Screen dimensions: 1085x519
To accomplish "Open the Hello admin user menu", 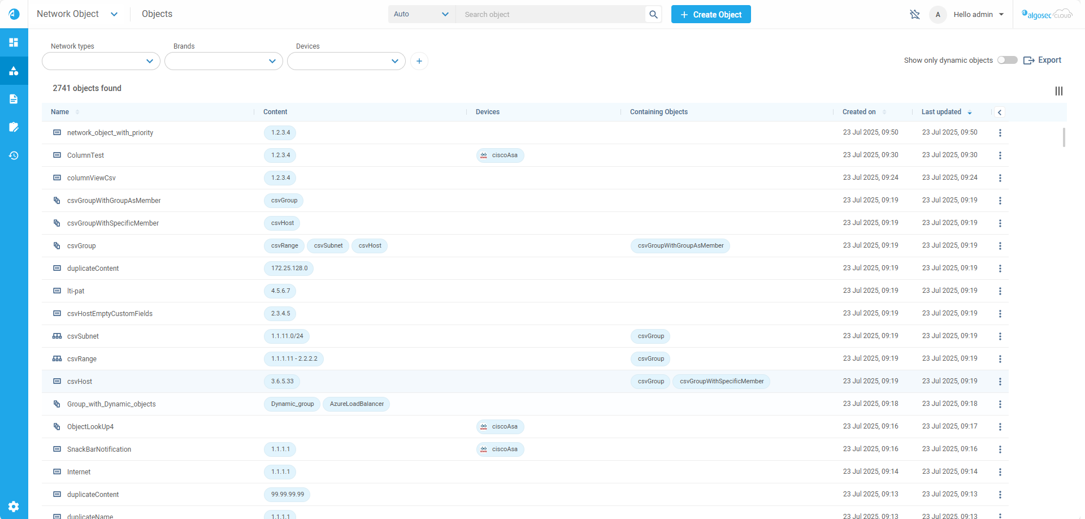I will [978, 14].
